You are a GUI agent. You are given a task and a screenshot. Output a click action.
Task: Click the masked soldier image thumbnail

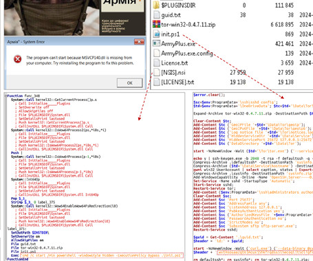click(52, 18)
